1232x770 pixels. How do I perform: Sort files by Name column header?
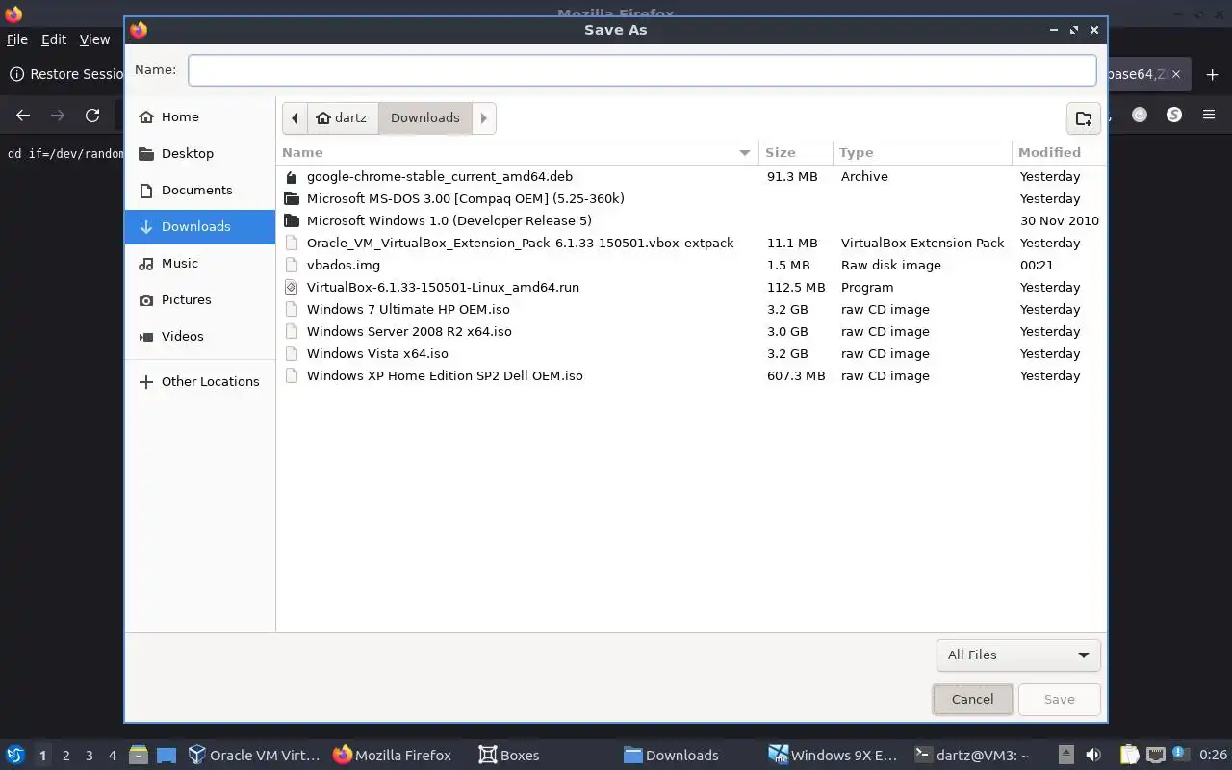[517, 152]
